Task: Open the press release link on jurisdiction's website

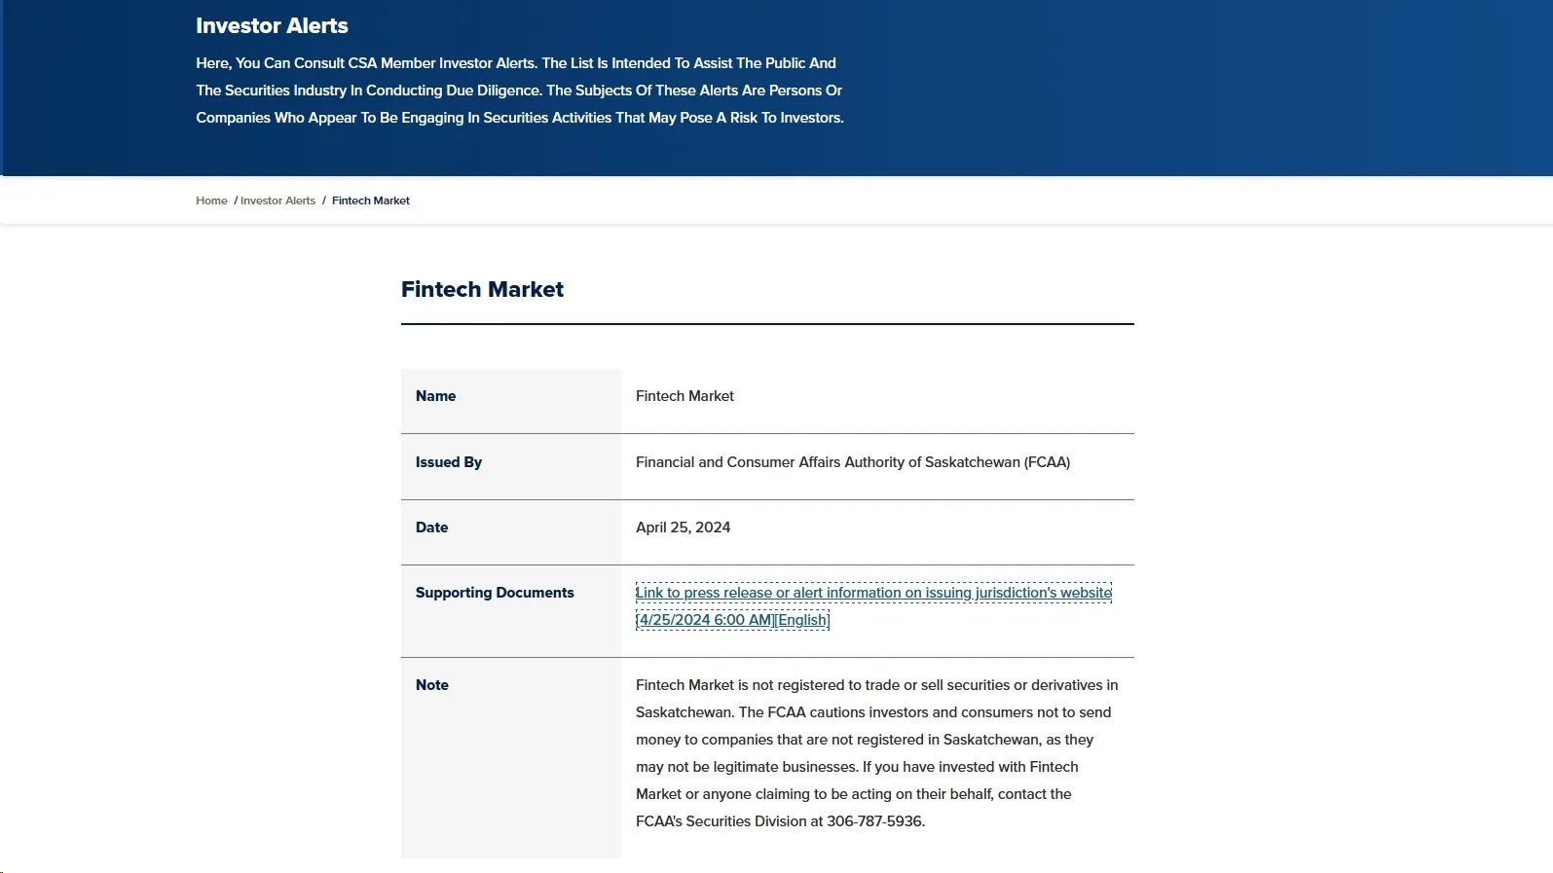Action: point(873,593)
